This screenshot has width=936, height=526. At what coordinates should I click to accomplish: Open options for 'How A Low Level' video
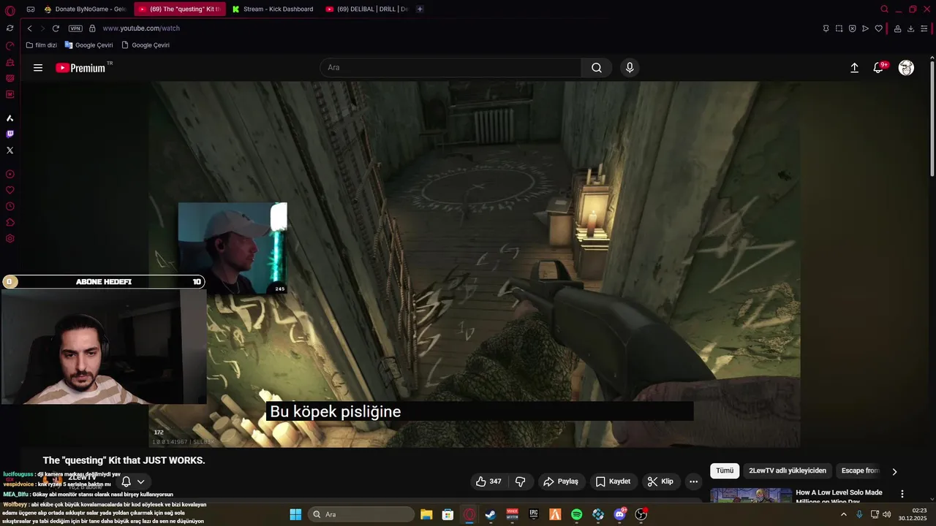coord(902,494)
